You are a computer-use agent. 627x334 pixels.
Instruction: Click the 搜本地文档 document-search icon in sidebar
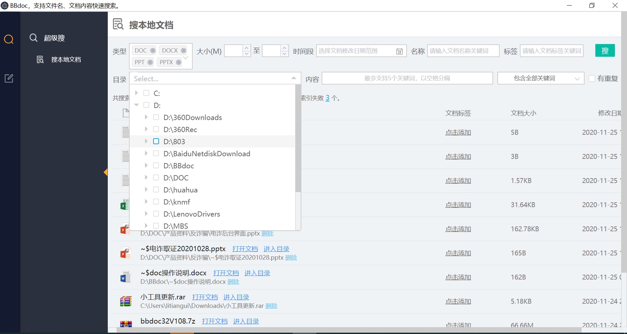tap(40, 59)
